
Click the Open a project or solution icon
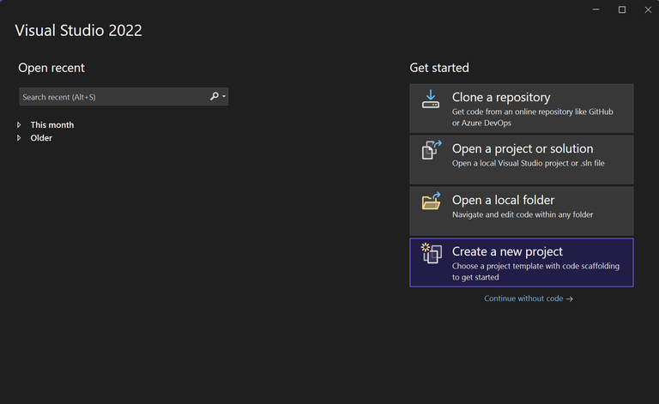tap(432, 150)
